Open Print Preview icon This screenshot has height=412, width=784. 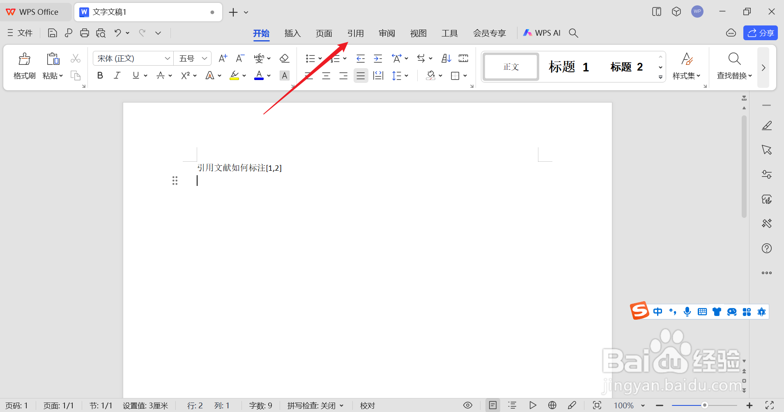coord(101,33)
